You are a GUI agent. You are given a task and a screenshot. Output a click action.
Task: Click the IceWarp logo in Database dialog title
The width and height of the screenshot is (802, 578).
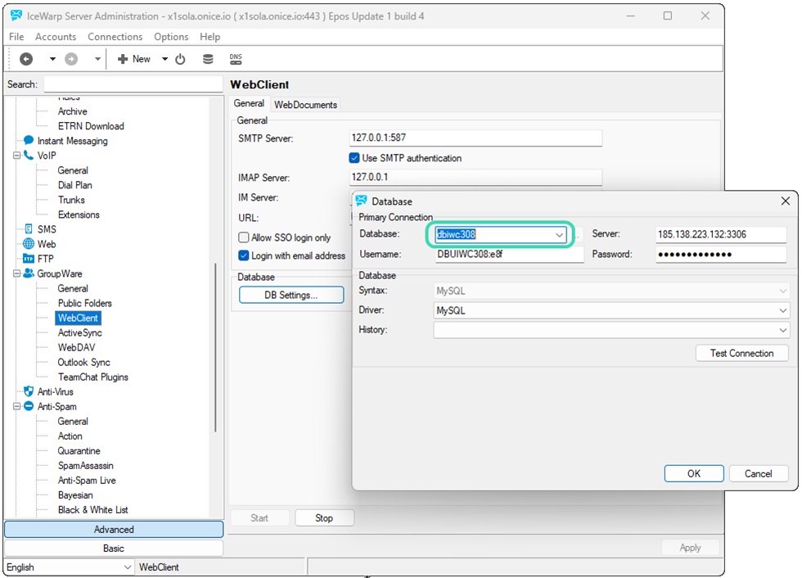click(362, 201)
